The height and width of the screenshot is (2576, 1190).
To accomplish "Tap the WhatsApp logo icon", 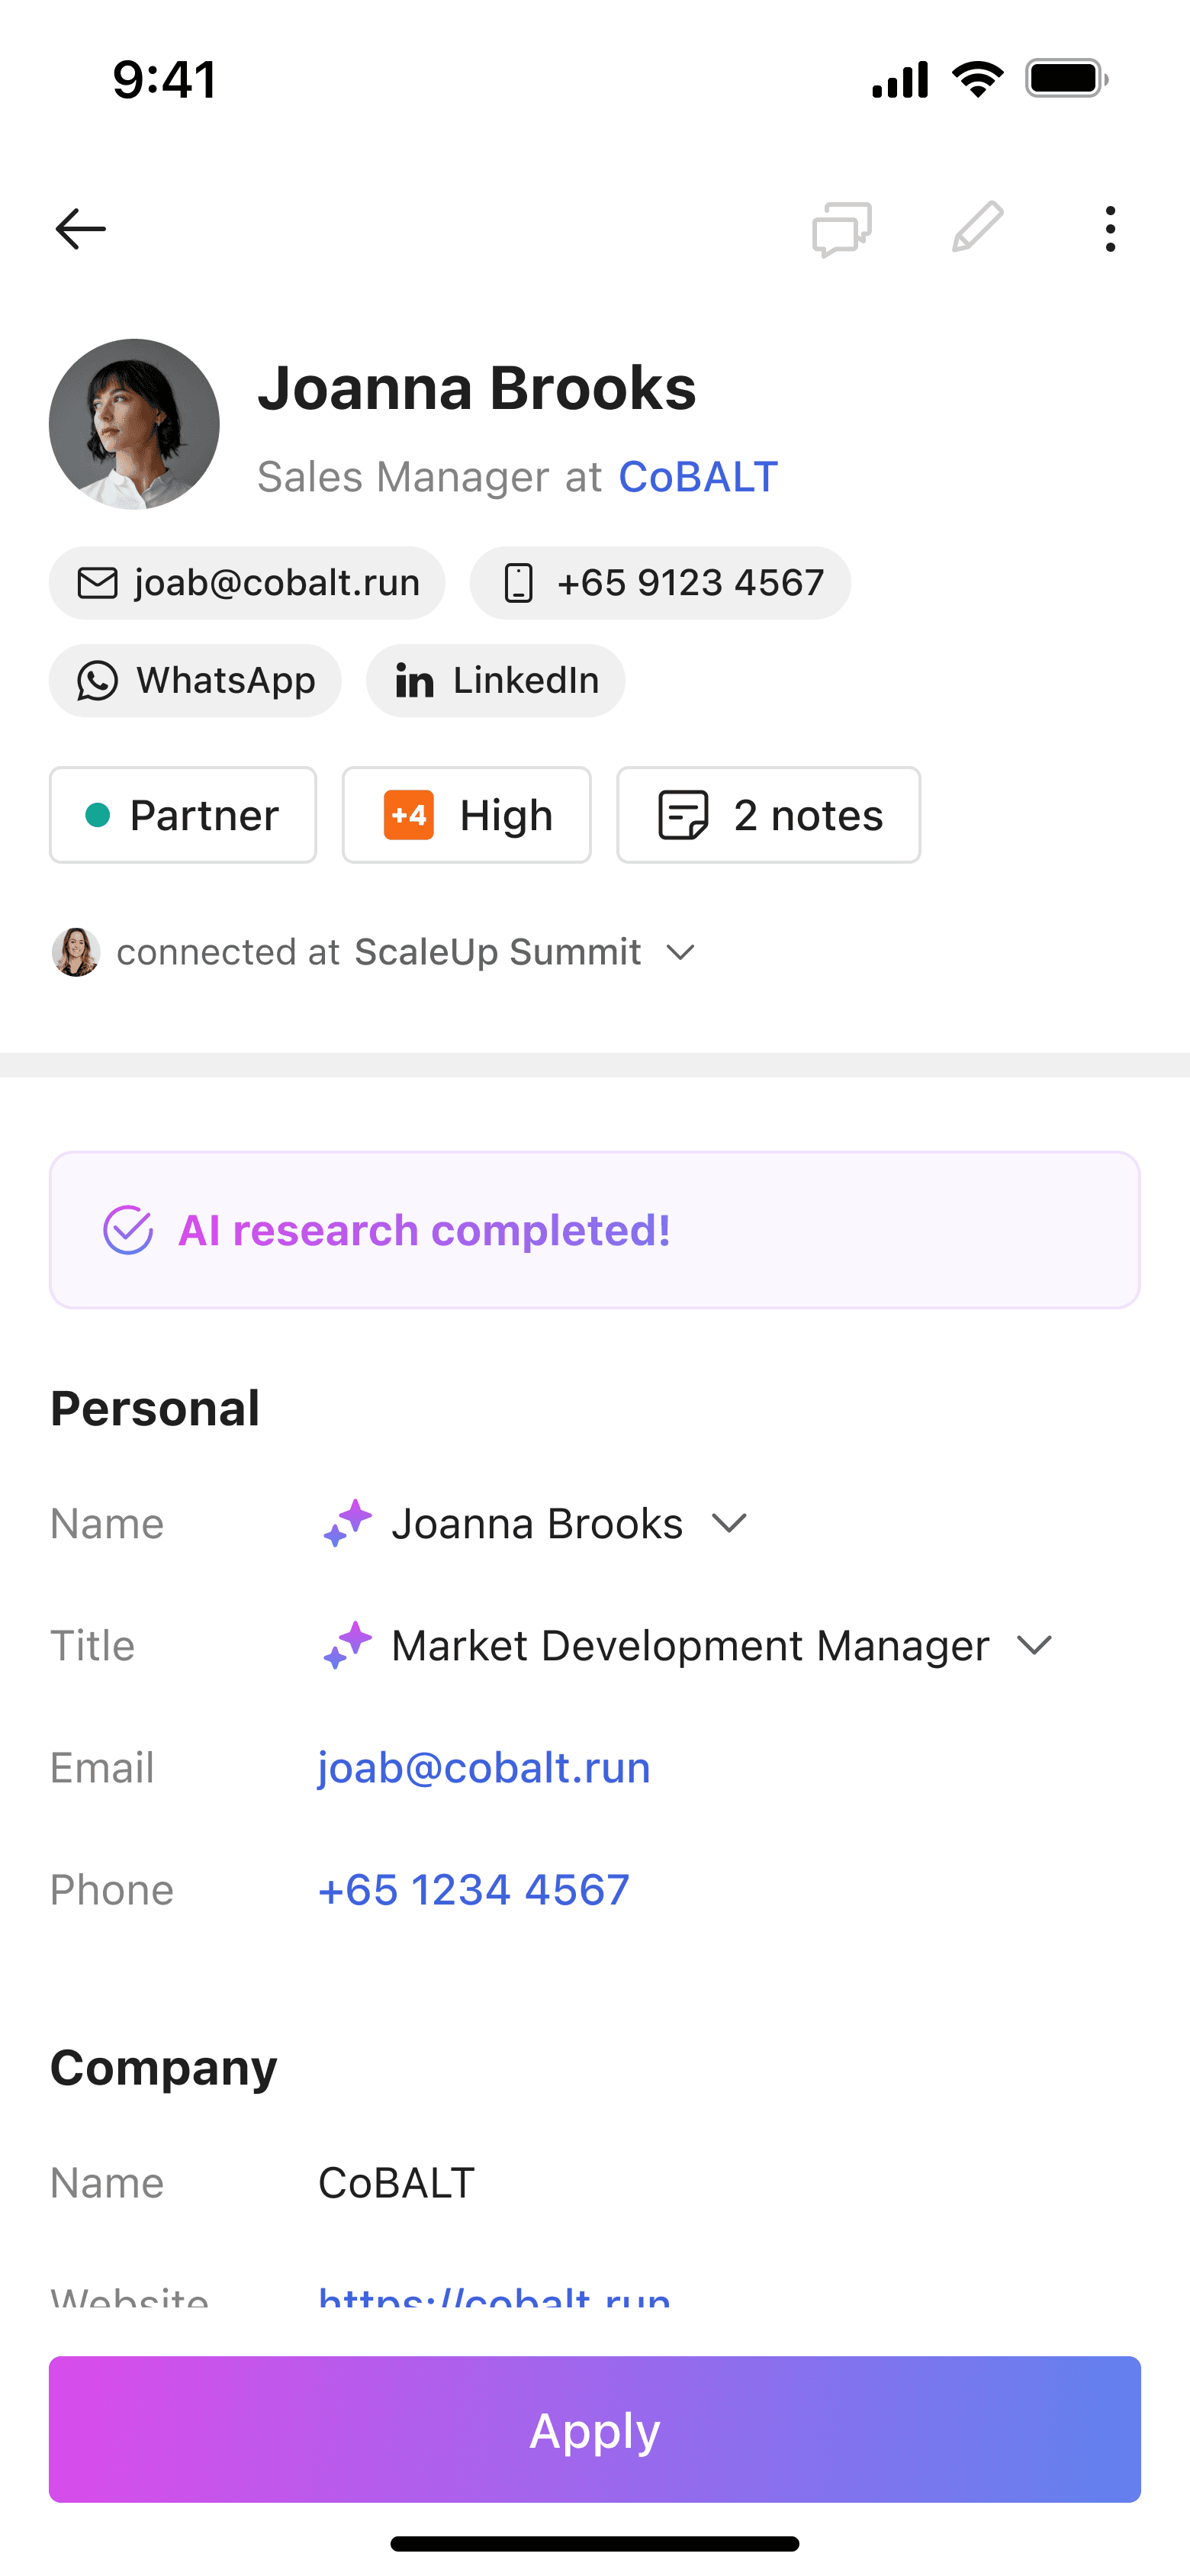I will (98, 681).
